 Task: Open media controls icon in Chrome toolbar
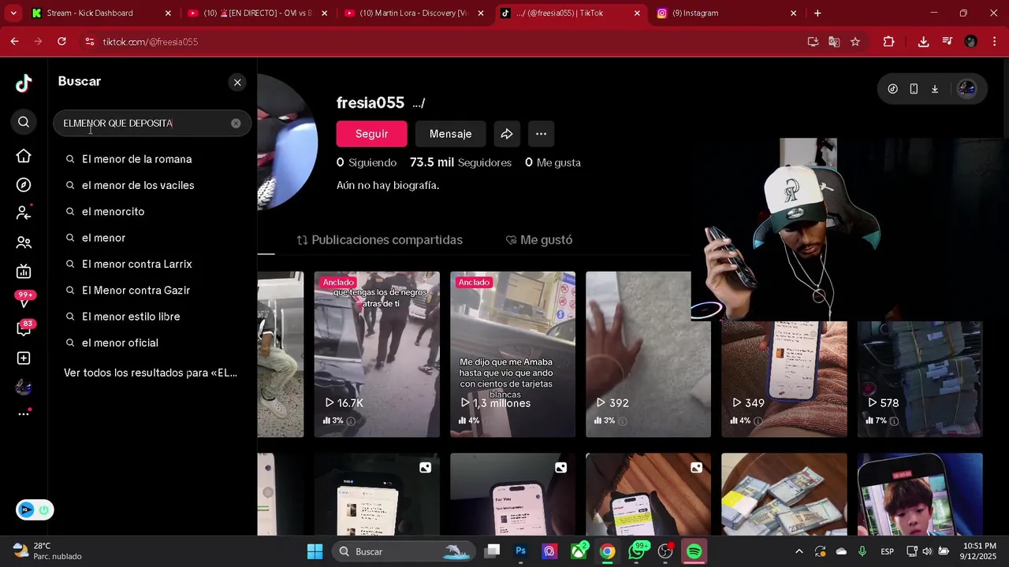coord(948,42)
